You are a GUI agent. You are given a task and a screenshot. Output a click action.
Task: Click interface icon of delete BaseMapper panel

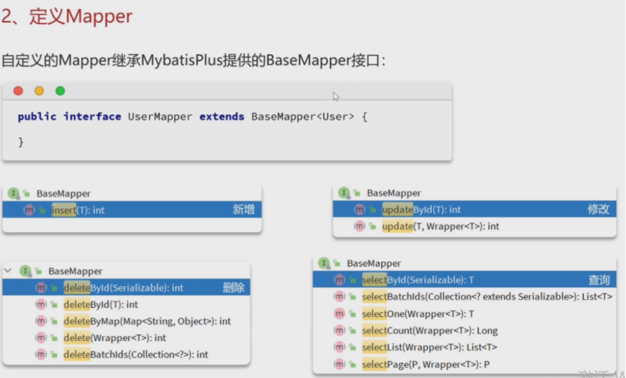point(26,271)
